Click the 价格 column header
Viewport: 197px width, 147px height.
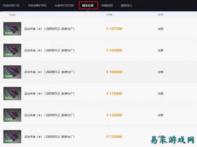(109, 15)
